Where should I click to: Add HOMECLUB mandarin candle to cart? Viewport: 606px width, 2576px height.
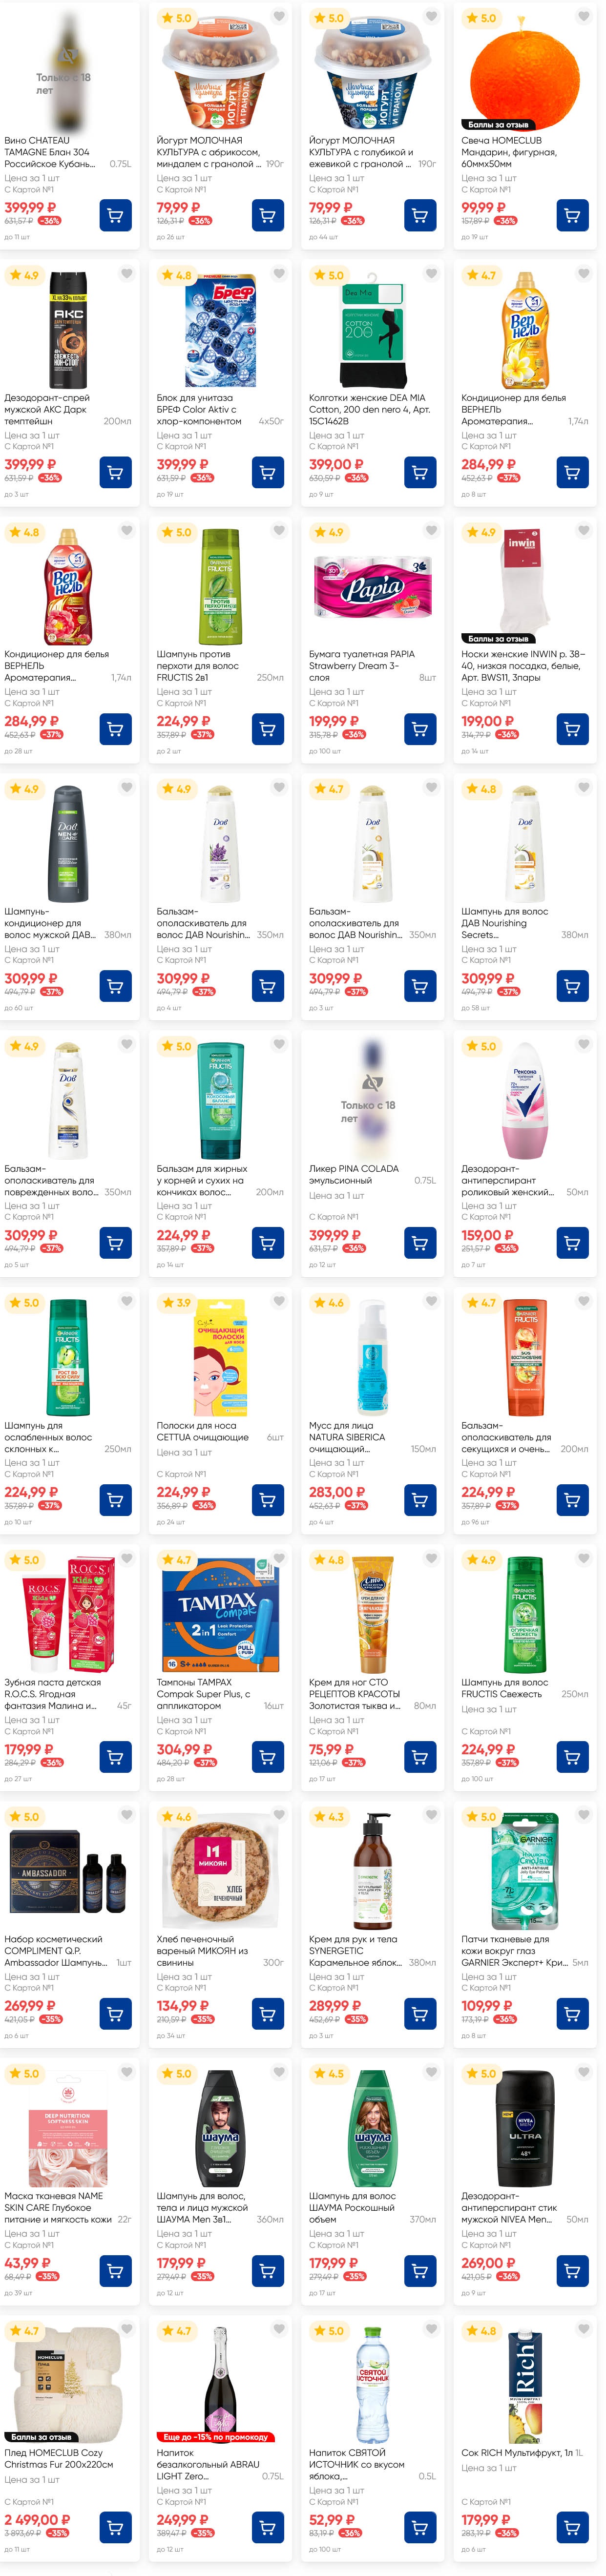click(572, 215)
